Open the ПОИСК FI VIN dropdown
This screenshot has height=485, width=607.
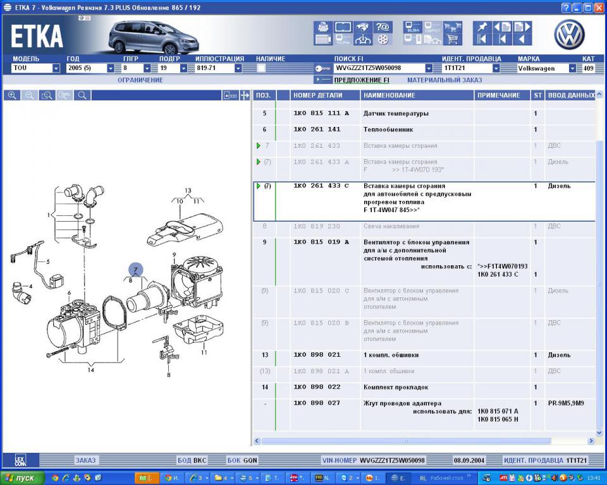(429, 68)
